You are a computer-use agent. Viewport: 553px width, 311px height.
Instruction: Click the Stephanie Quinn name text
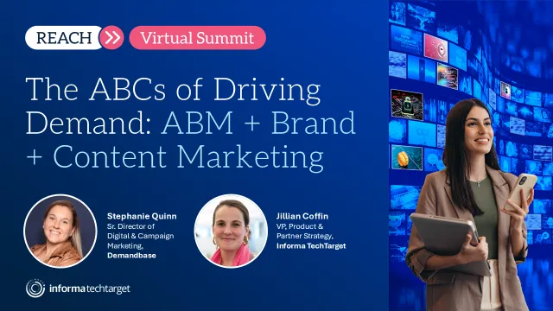click(142, 216)
